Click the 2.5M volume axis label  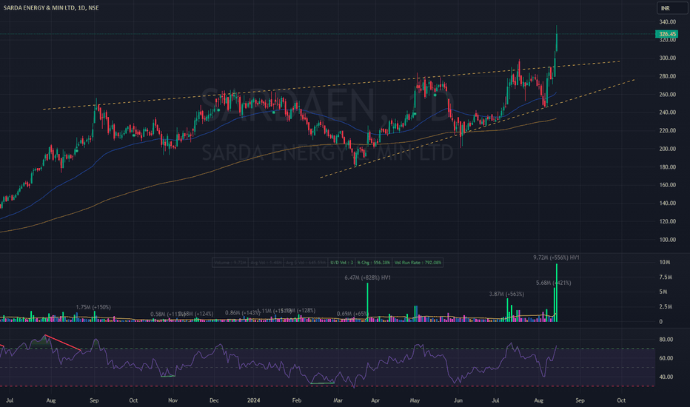[666, 306]
